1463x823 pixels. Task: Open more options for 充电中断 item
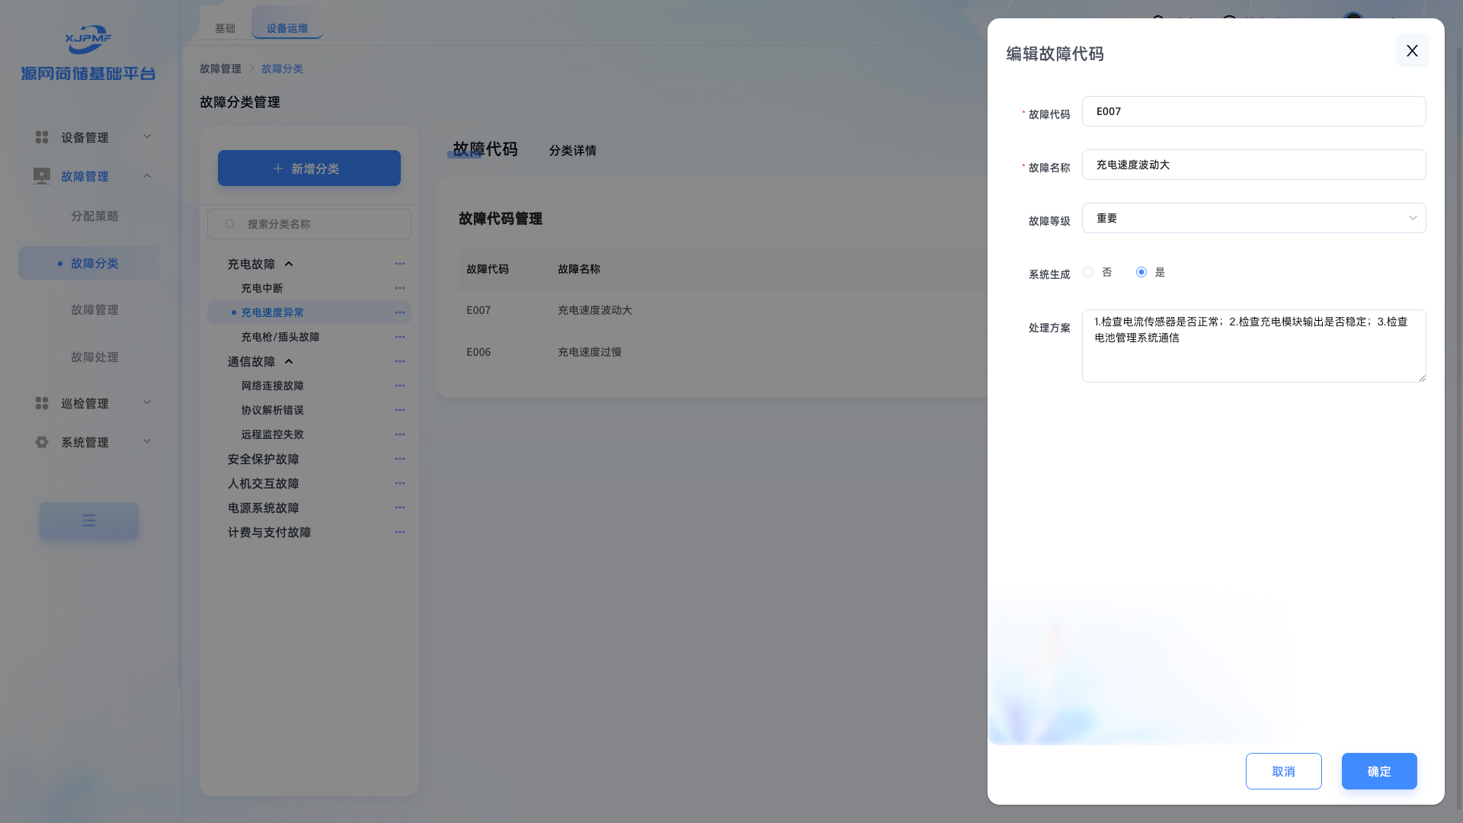click(399, 288)
